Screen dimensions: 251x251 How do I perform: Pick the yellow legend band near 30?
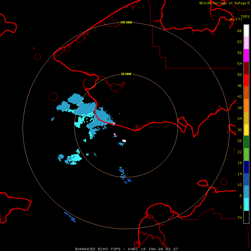pos(246,130)
